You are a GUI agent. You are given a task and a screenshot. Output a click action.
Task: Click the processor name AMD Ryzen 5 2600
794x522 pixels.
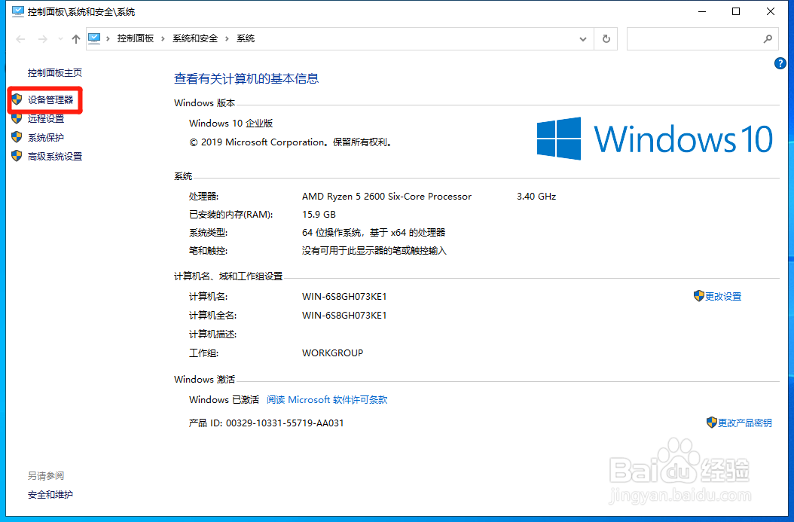tap(387, 197)
